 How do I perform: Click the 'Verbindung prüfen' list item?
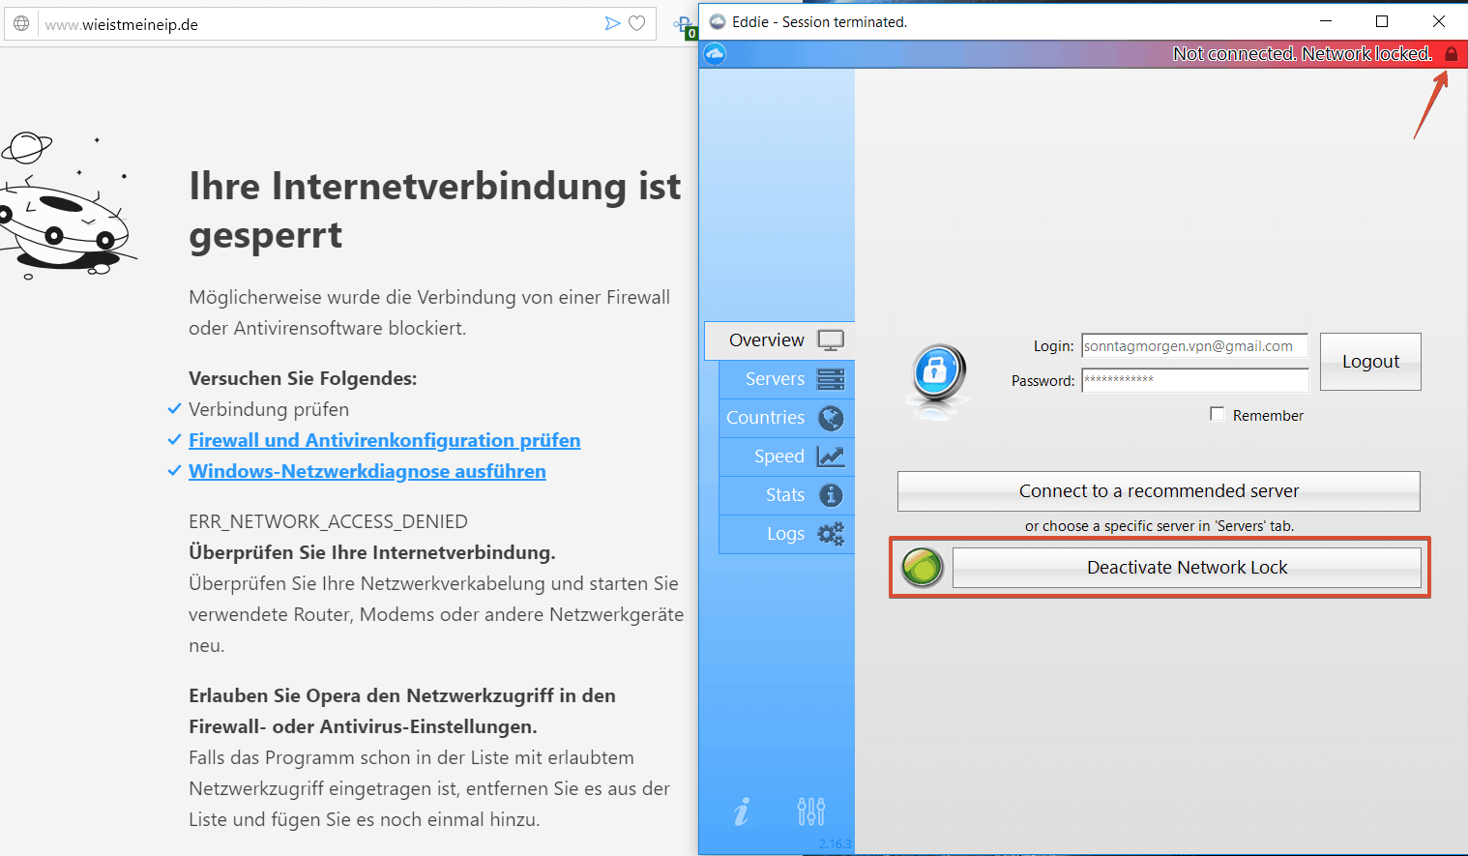coord(269,409)
